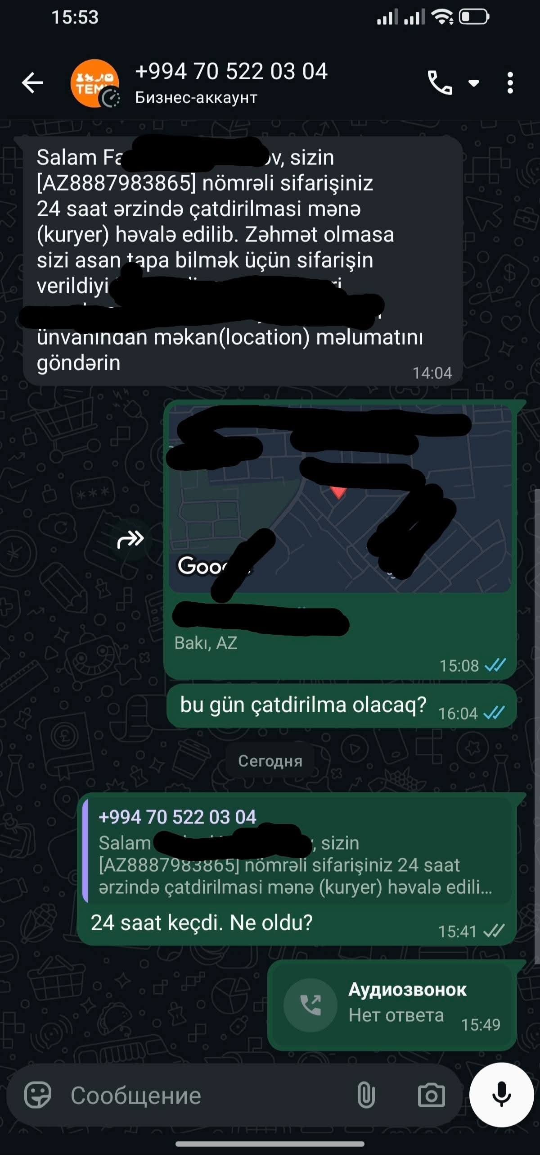
Task: Tap the contact number header title
Action: pos(231,71)
